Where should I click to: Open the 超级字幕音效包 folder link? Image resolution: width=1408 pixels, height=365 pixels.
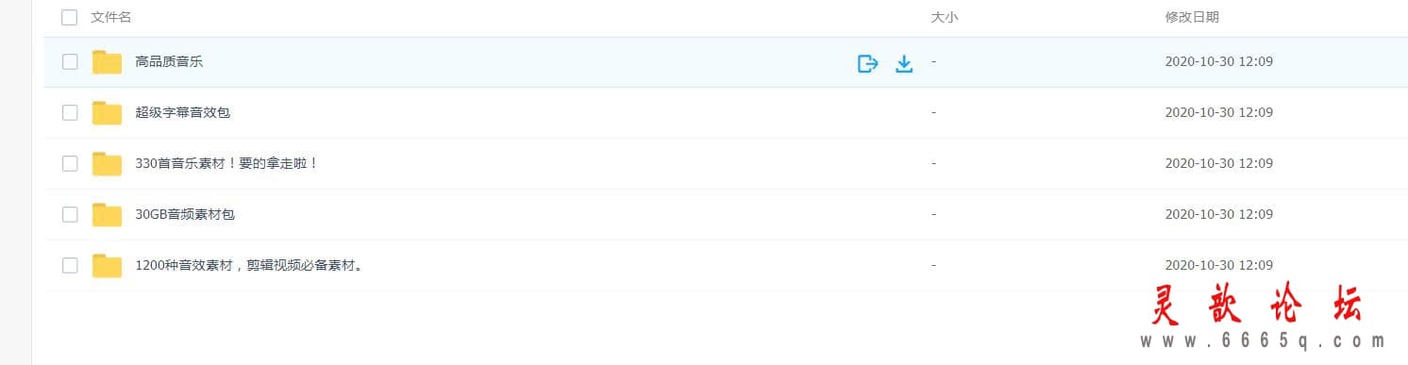click(183, 113)
